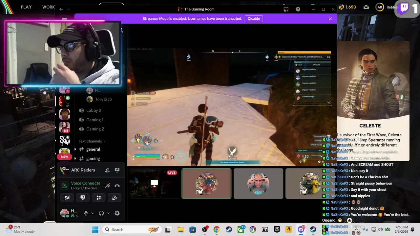Disconnect from voice call
420x236 pixels.
(117, 186)
